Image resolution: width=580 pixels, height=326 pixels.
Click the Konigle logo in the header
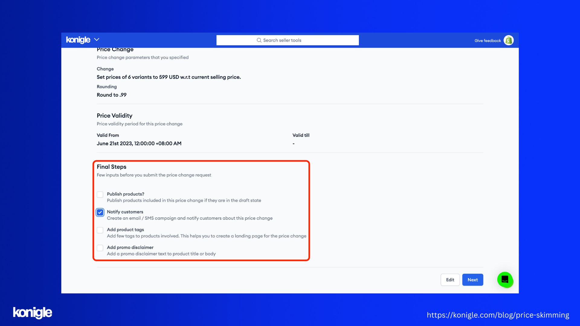78,40
